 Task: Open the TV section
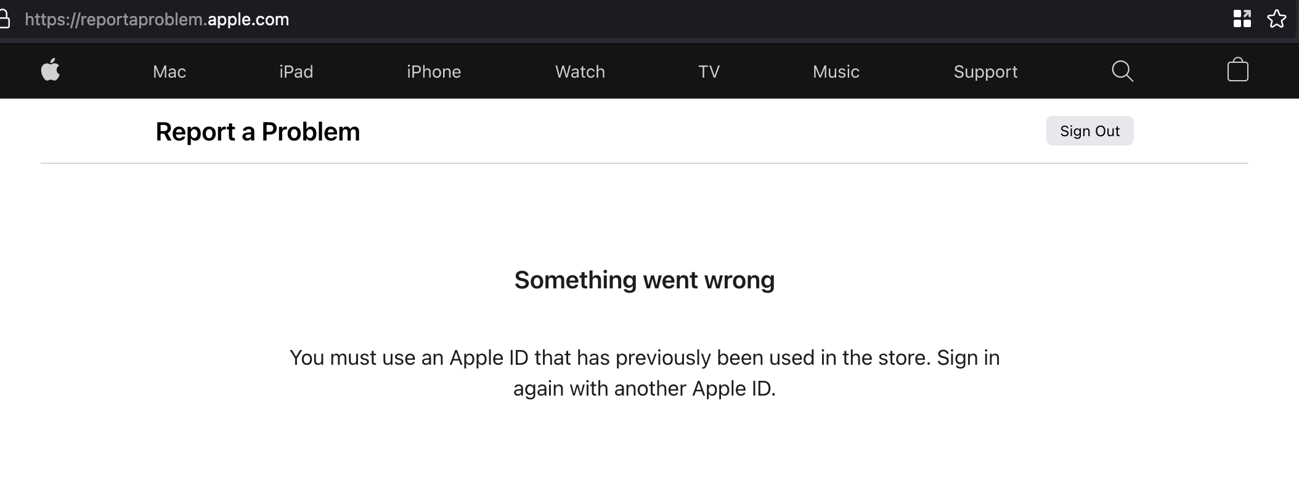709,71
